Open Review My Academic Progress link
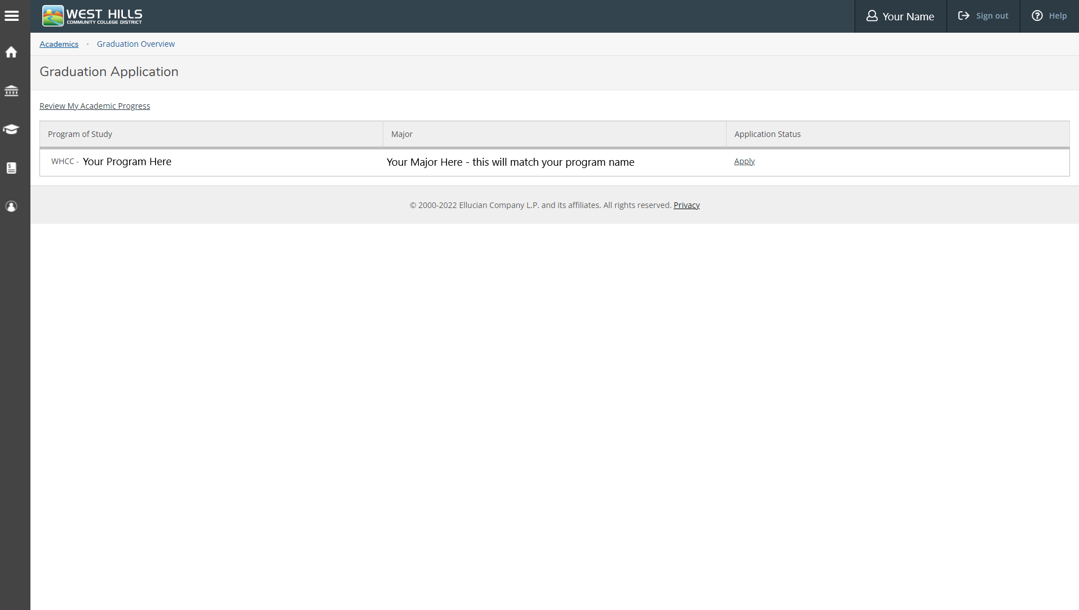 (95, 106)
